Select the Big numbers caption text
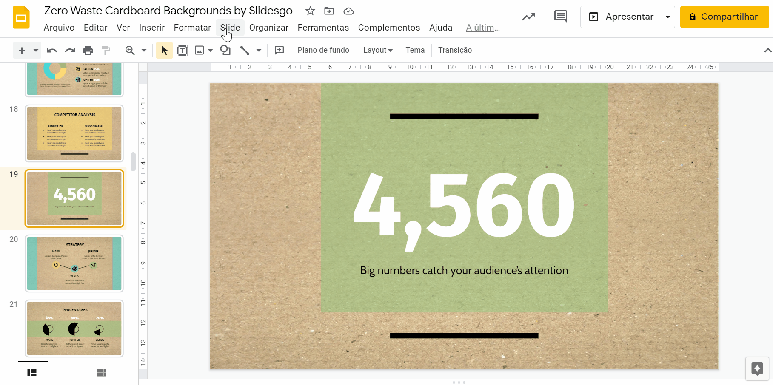Viewport: 773px width, 385px height. (464, 271)
